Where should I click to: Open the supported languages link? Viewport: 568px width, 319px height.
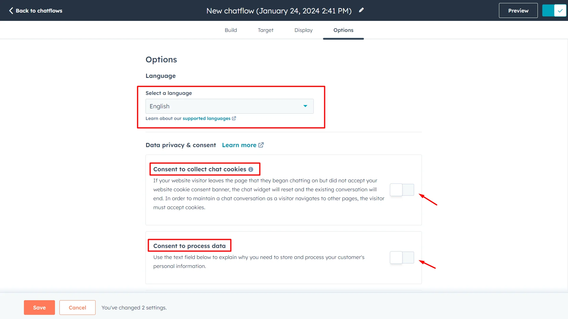[206, 118]
